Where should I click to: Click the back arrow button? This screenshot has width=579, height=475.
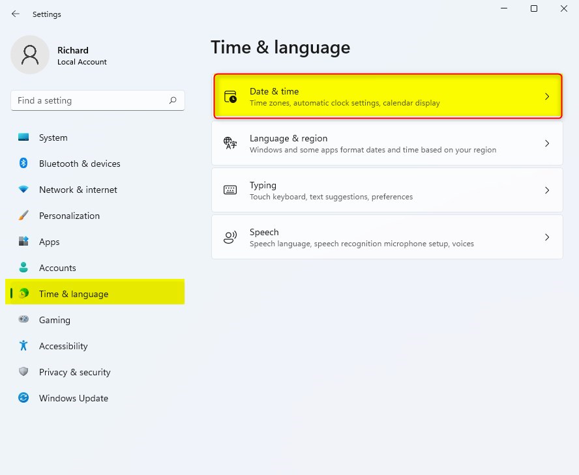click(x=14, y=14)
